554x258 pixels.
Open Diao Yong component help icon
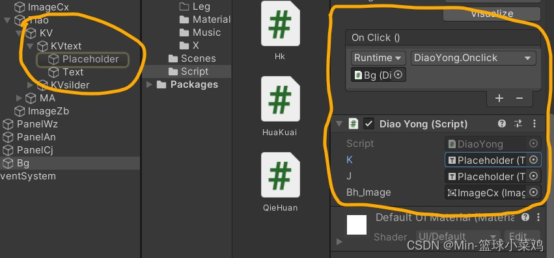click(502, 123)
